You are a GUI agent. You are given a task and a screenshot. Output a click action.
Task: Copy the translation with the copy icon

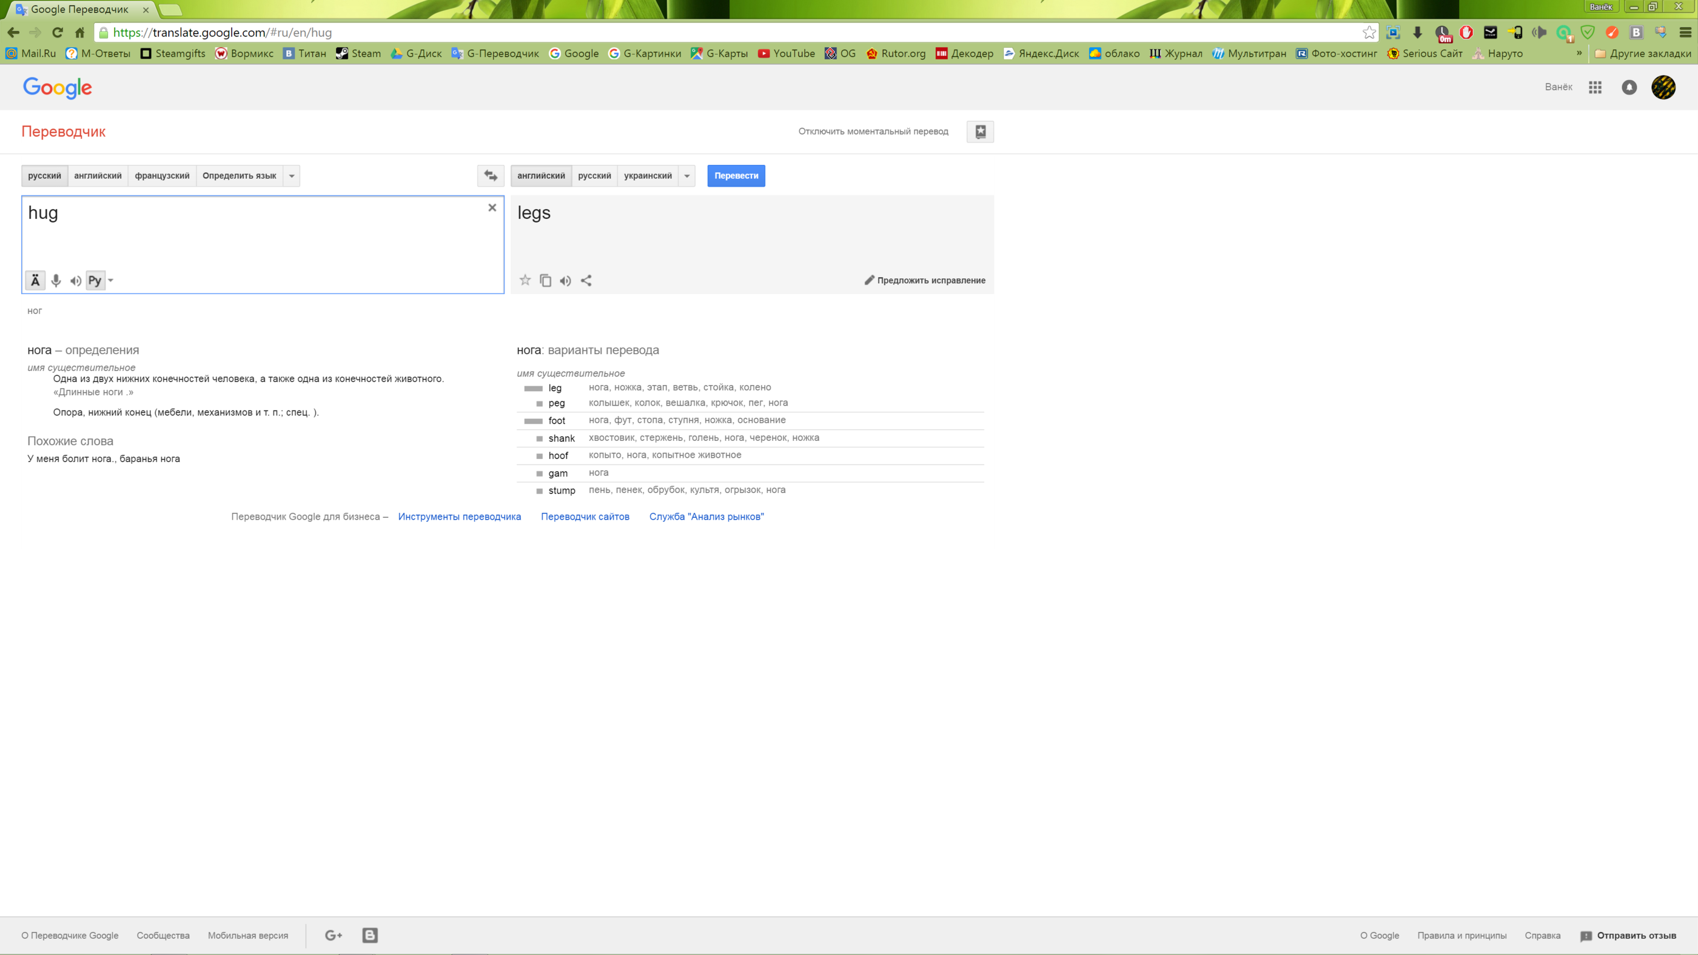(x=545, y=280)
